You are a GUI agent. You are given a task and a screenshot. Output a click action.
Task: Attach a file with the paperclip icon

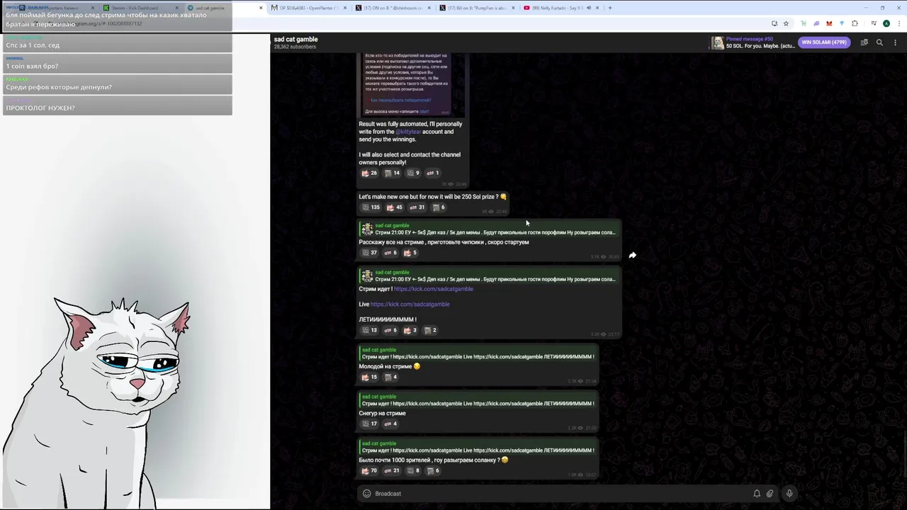[x=770, y=494]
